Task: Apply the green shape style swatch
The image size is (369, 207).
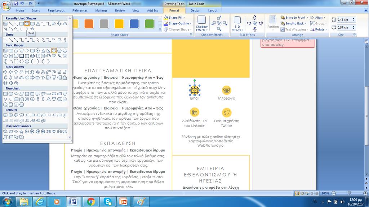Action: (149, 24)
